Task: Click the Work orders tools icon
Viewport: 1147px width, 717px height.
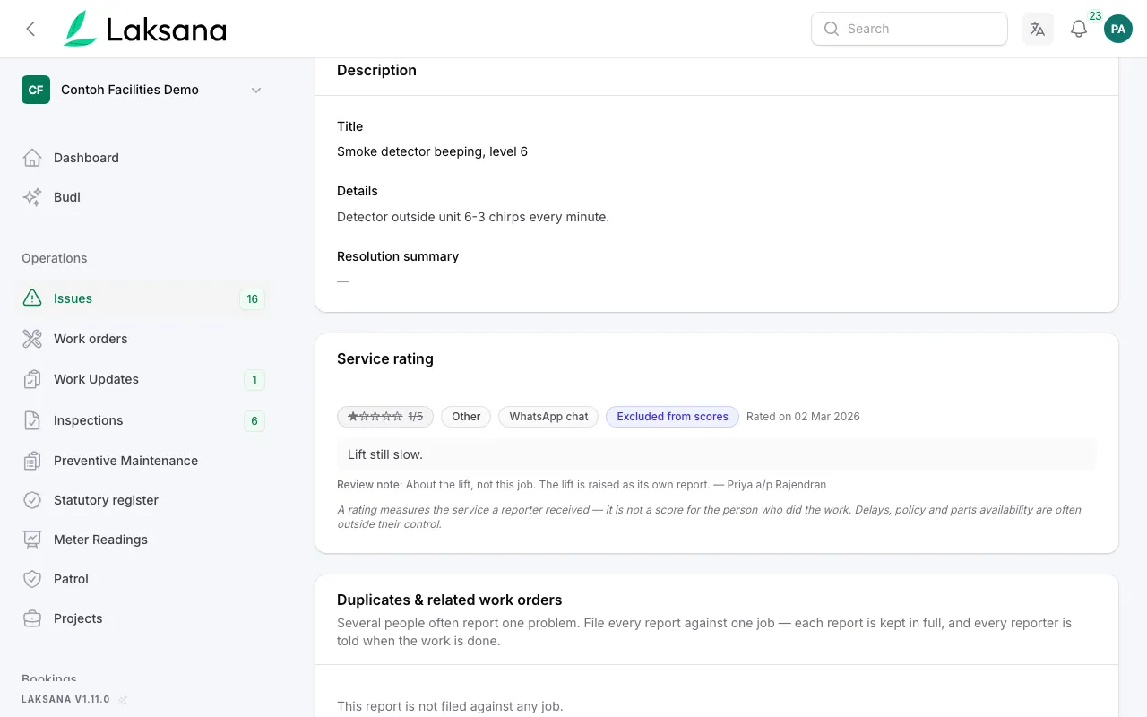Action: [32, 339]
